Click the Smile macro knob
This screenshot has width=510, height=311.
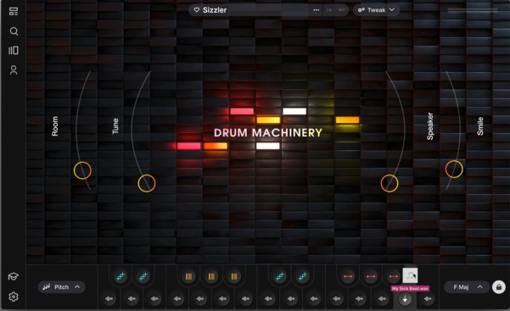pyautogui.click(x=454, y=169)
